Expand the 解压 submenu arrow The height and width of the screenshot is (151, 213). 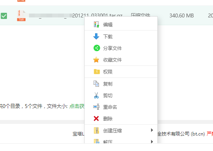pyautogui.click(x=152, y=142)
